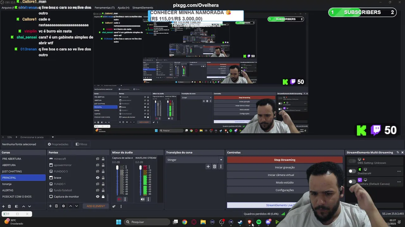Open Spotify from the taskbar

pos(259,222)
